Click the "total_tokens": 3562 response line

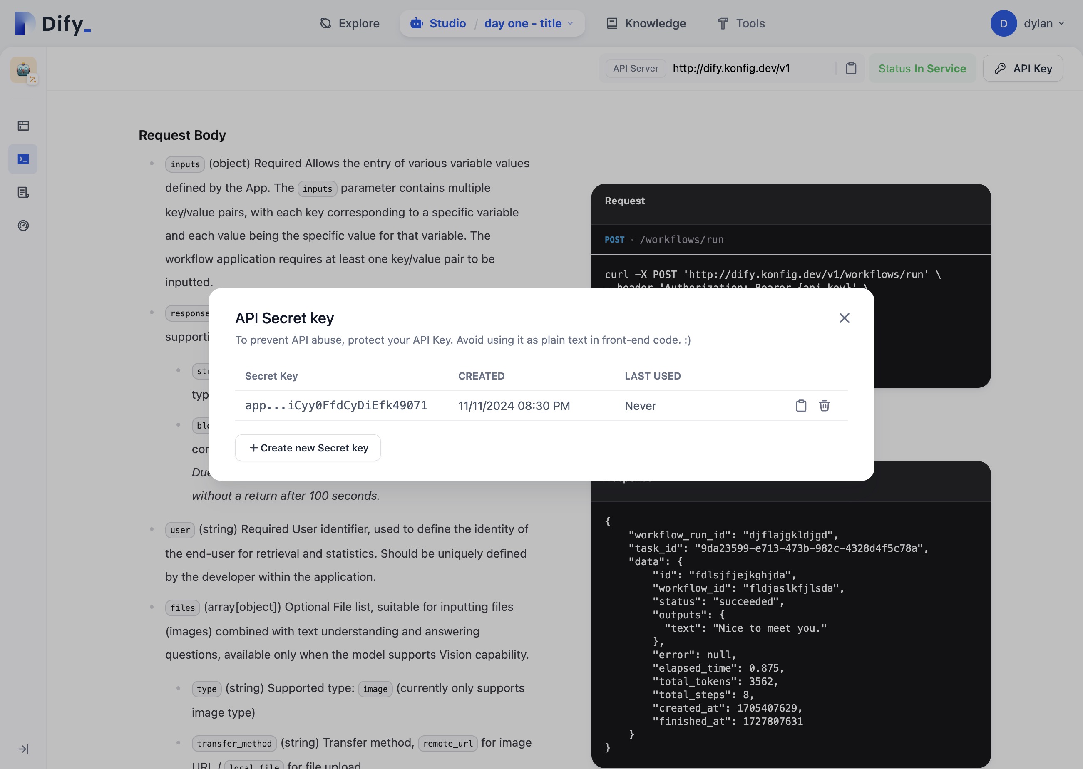click(715, 681)
